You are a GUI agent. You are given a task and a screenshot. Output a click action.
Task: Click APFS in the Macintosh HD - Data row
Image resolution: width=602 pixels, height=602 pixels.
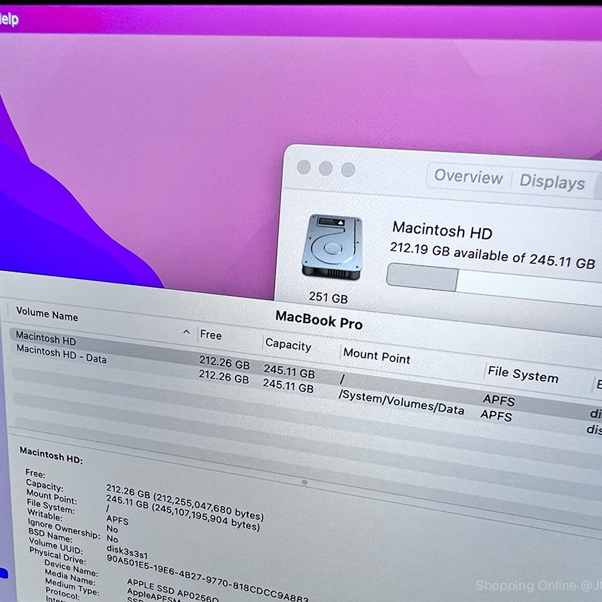496,415
